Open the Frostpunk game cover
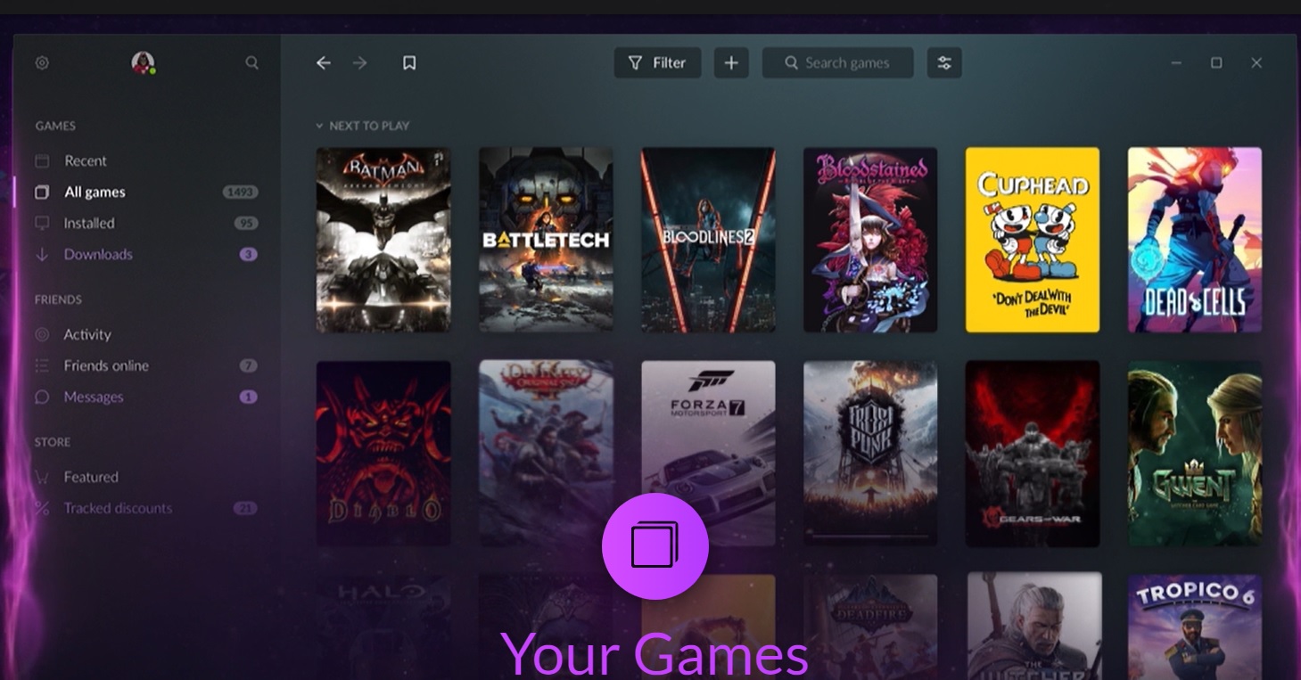1301x680 pixels. click(870, 453)
